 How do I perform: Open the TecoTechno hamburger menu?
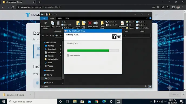(x=156, y=15)
